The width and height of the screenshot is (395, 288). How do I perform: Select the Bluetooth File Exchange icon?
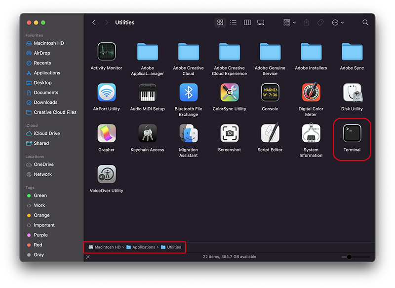point(189,93)
